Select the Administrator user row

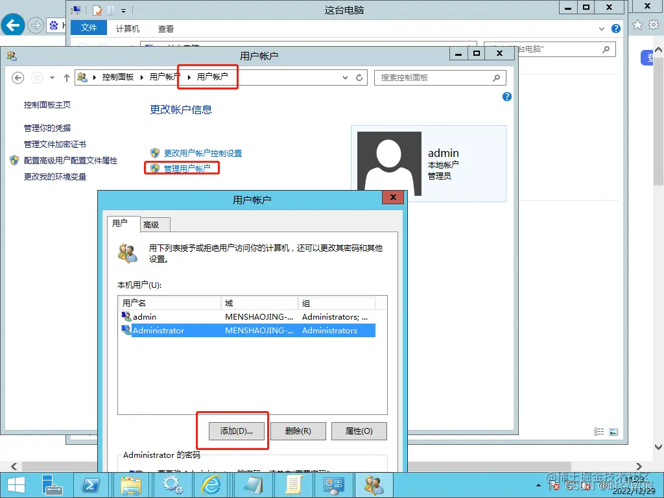[248, 330]
